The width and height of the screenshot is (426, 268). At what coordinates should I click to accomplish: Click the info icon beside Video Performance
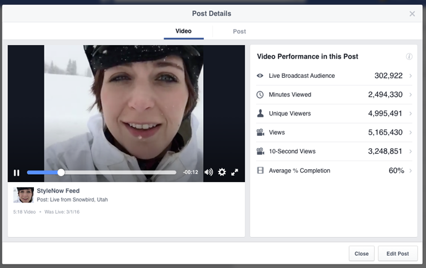(409, 57)
